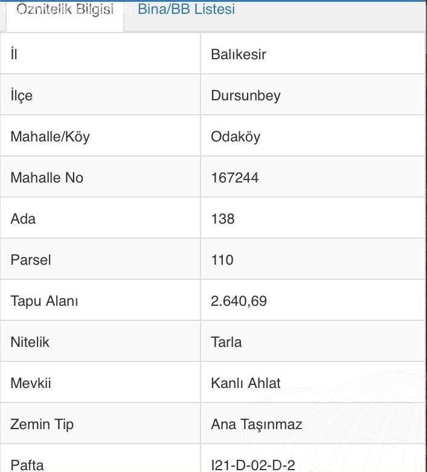Click the İl row label
The height and width of the screenshot is (472, 427).
(14, 54)
